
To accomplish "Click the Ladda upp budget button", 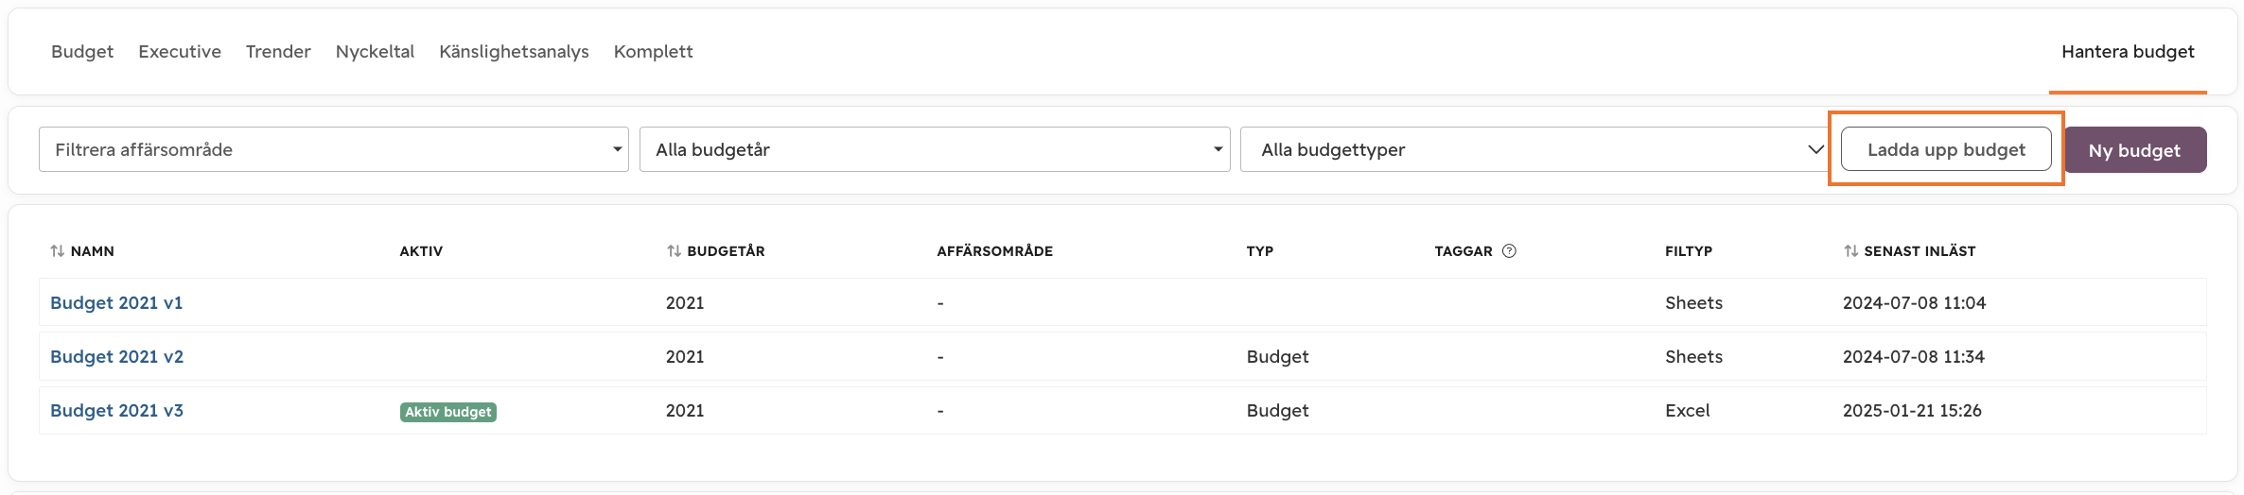I will coord(1946,149).
